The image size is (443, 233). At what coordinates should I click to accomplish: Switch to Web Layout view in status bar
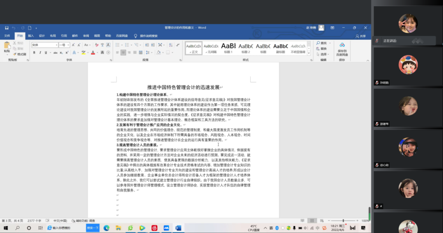click(322, 221)
